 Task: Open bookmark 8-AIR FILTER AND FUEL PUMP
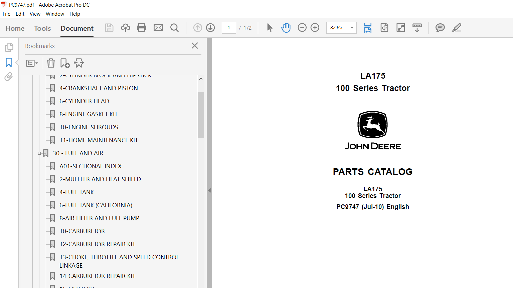tap(99, 218)
